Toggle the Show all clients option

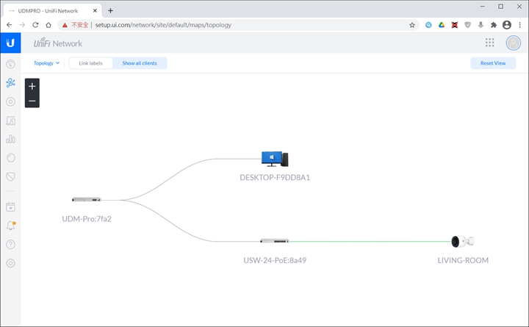pos(140,63)
